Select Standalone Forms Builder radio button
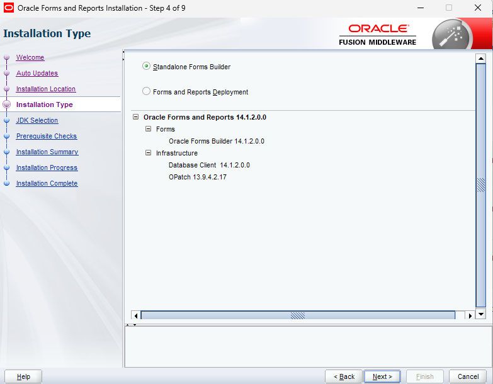 (147, 67)
